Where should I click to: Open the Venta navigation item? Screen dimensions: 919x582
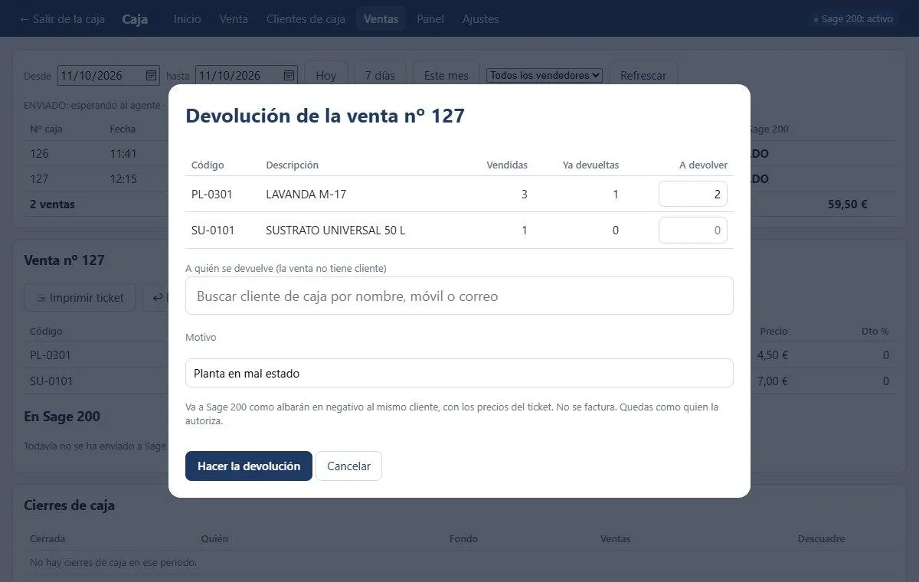tap(234, 18)
